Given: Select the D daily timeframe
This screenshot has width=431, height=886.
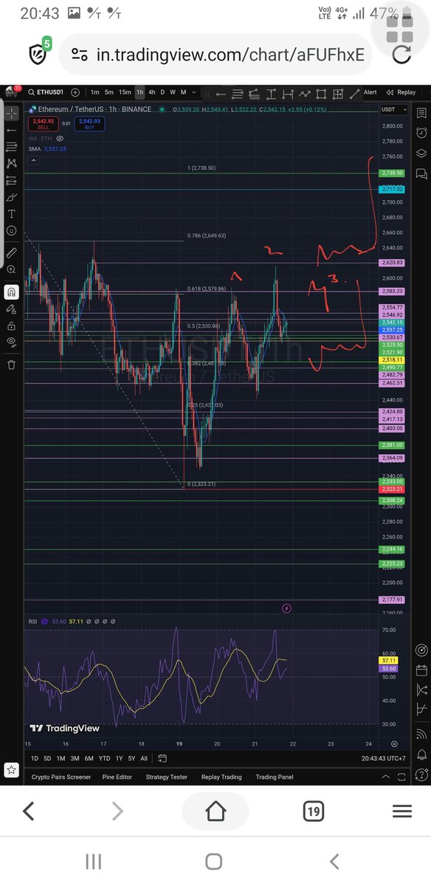Looking at the screenshot, I should click(163, 92).
